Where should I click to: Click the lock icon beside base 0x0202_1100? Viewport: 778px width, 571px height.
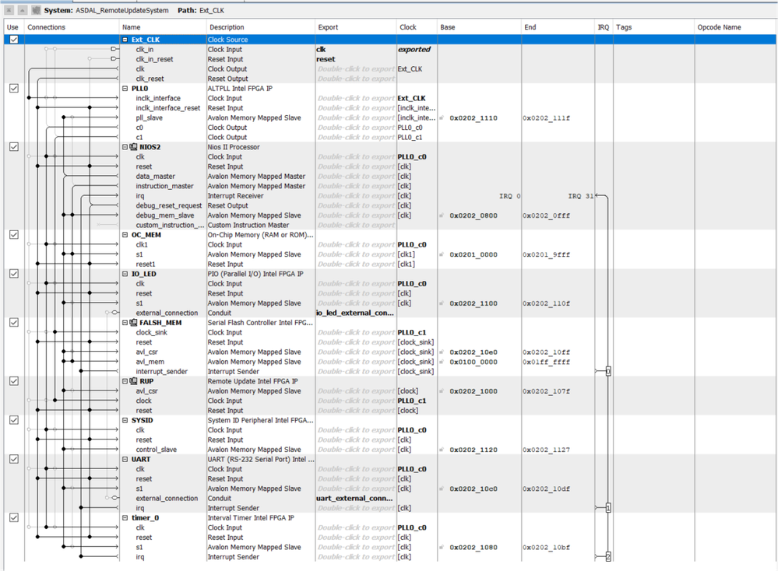(x=441, y=303)
